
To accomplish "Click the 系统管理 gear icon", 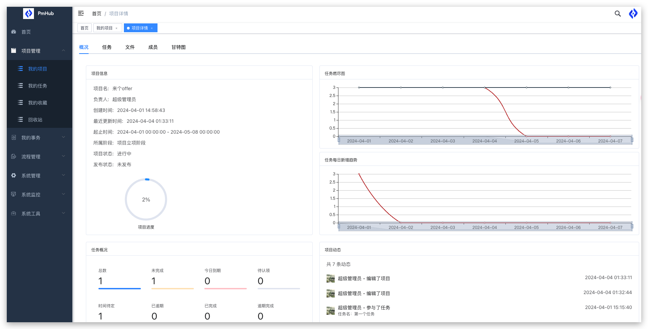I will (14, 176).
